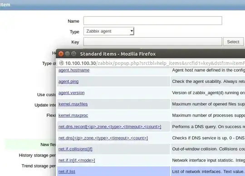Select the net.if.list item key

67,171
